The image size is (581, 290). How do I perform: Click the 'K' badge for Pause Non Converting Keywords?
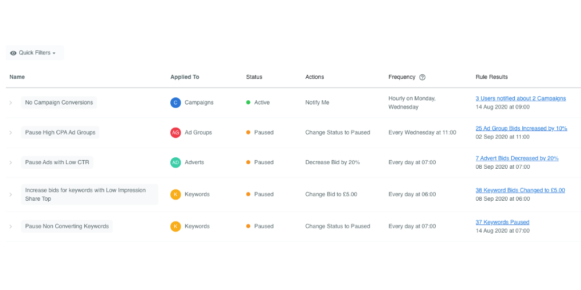tap(175, 226)
